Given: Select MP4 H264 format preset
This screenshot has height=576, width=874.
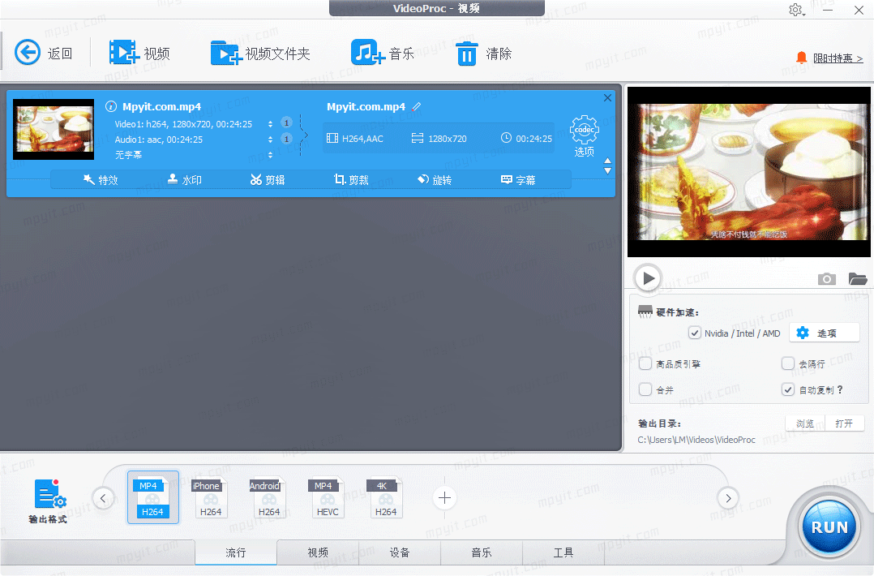Looking at the screenshot, I should pos(152,497).
